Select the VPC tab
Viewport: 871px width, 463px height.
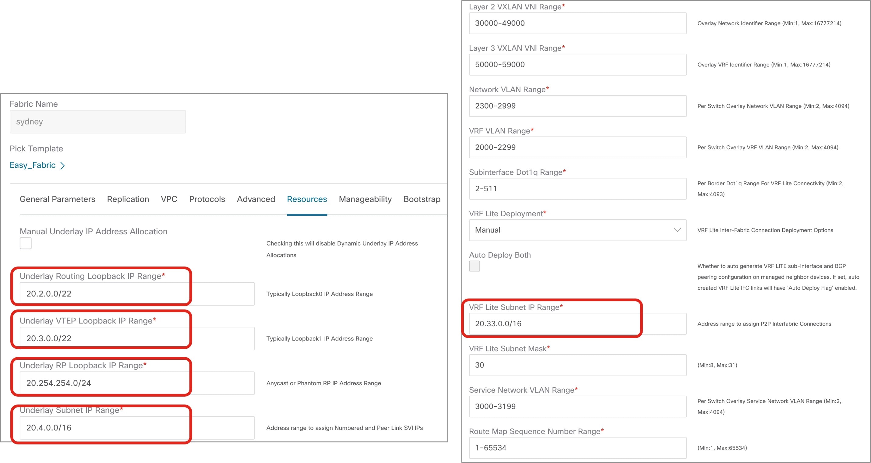(x=169, y=199)
